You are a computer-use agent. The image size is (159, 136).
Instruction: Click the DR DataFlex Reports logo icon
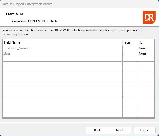pos(149,17)
